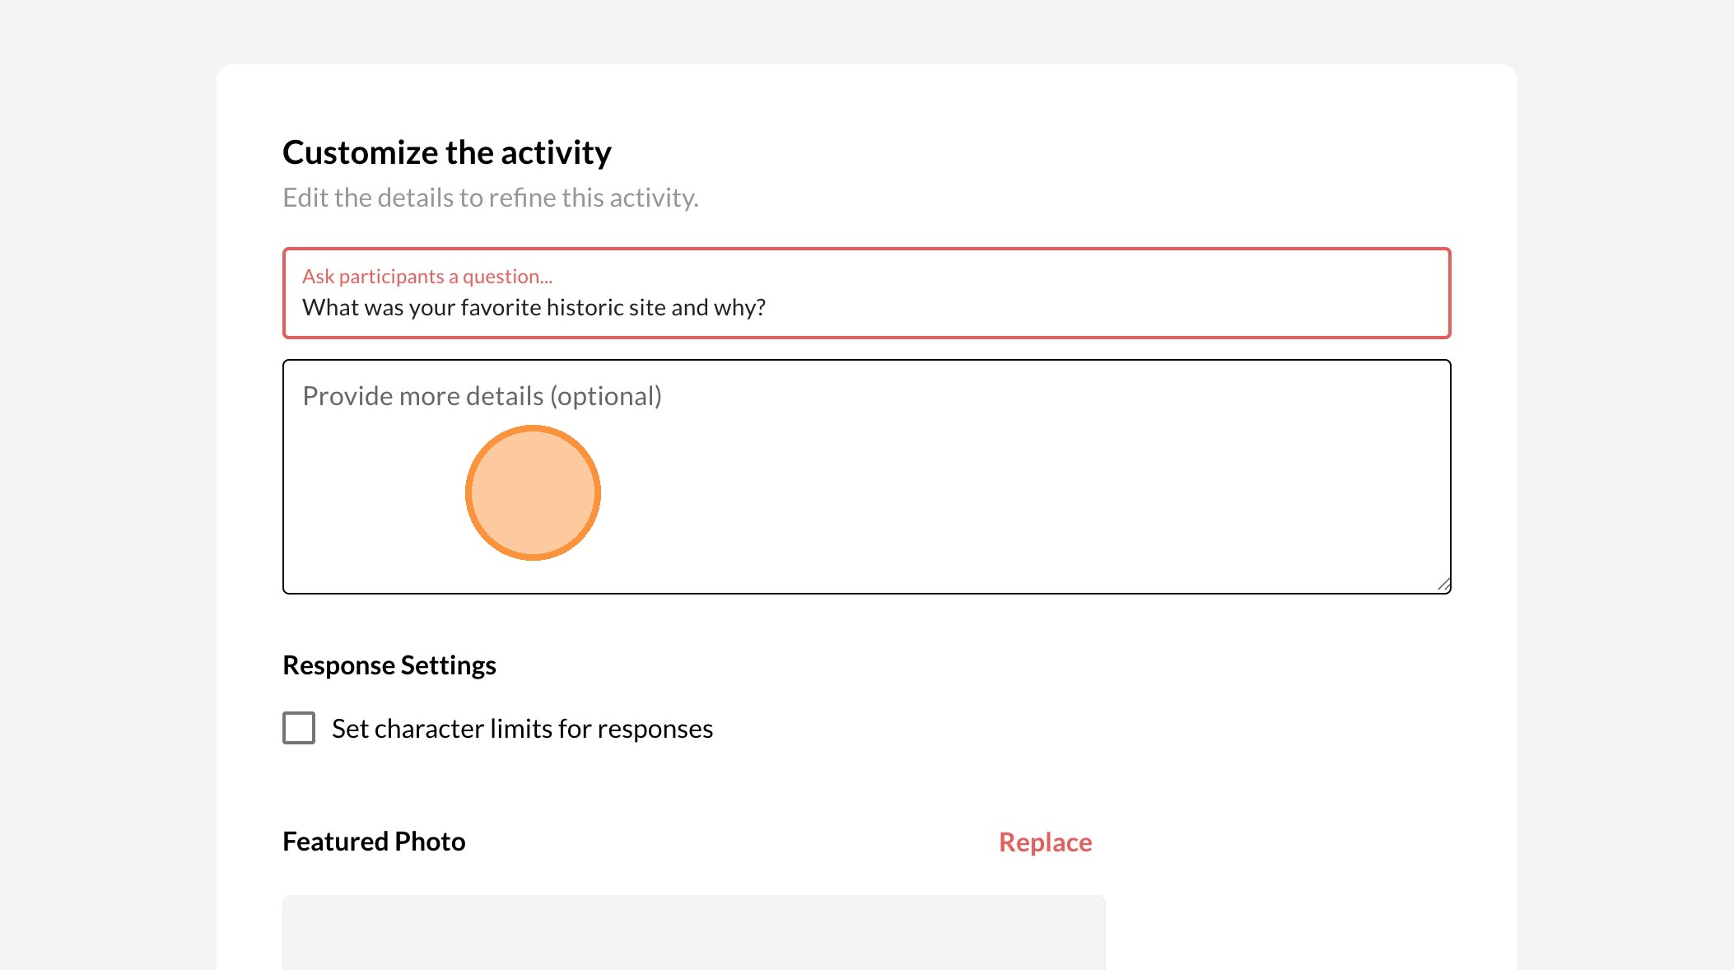The height and width of the screenshot is (970, 1734).
Task: Click the featured photo placeholder image
Action: pyautogui.click(x=693, y=932)
